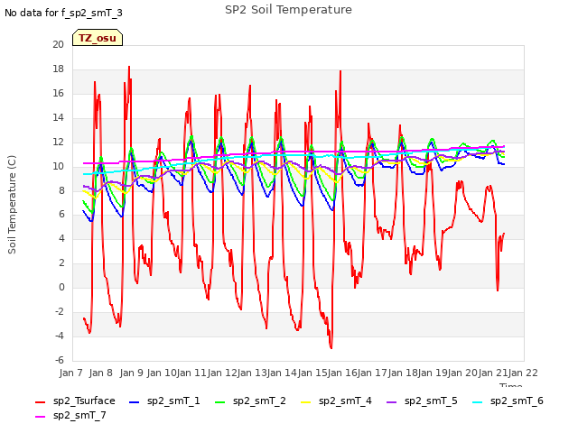Toggle the sp2_smT_1 legend entry
The image size is (578, 433).
coord(164,401)
